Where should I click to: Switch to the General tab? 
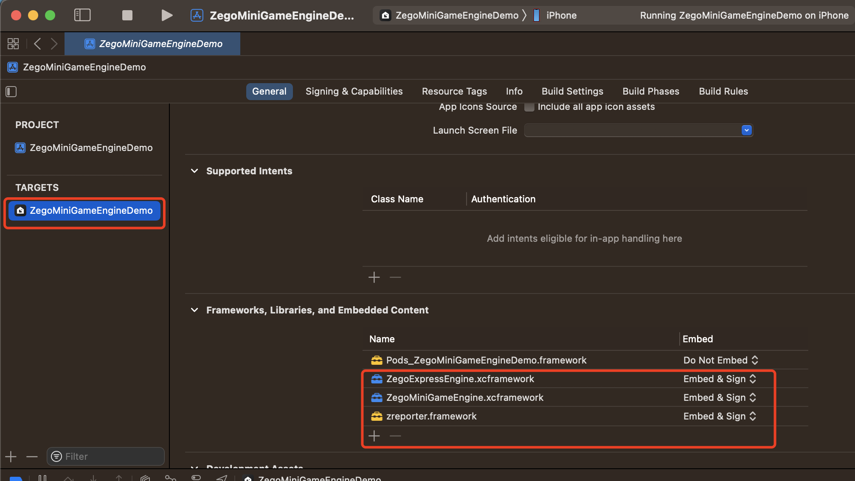click(x=269, y=91)
